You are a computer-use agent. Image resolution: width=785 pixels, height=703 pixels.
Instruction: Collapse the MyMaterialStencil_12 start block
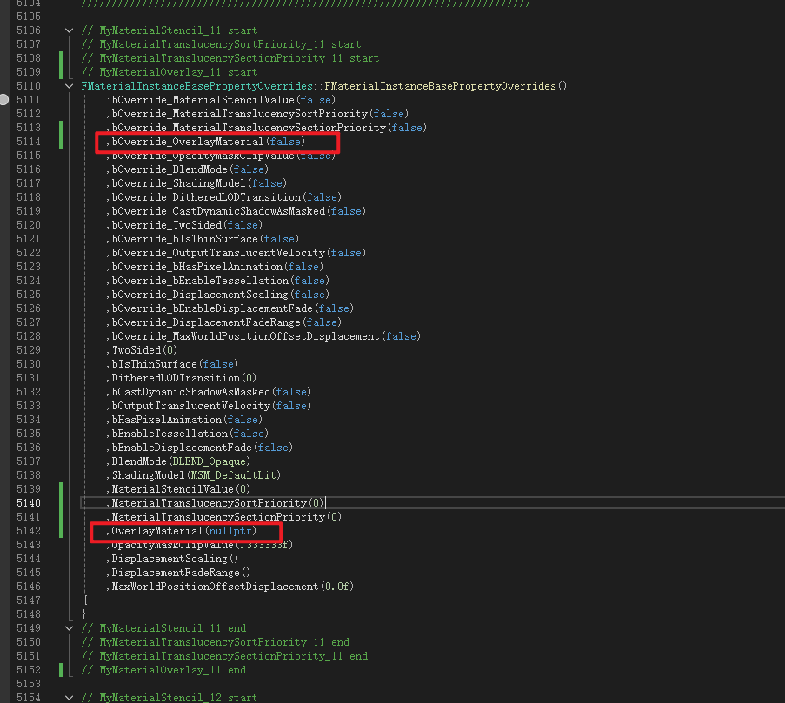pyautogui.click(x=70, y=698)
